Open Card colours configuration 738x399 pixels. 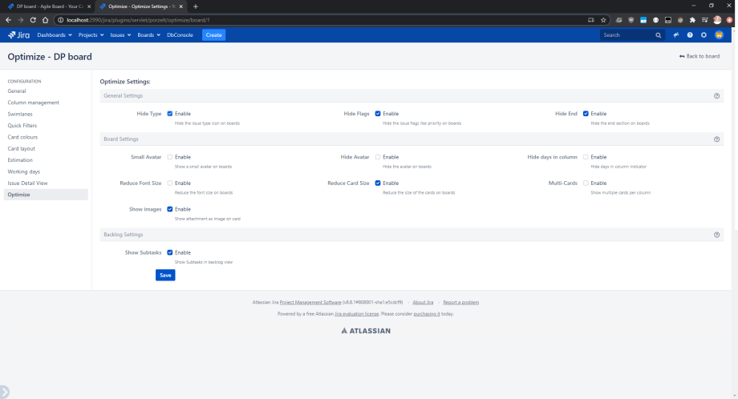click(22, 137)
